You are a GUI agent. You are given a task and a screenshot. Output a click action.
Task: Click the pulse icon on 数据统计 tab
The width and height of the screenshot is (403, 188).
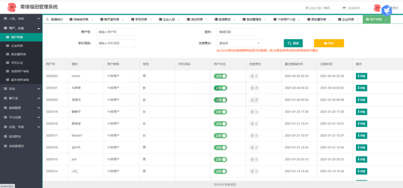pyautogui.click(x=47, y=19)
